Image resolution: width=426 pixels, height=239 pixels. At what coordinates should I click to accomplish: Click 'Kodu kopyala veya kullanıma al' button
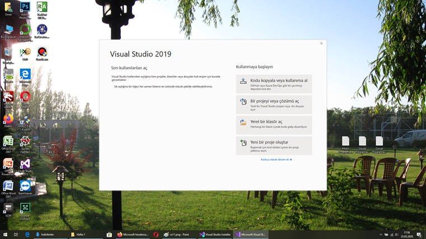click(x=274, y=84)
